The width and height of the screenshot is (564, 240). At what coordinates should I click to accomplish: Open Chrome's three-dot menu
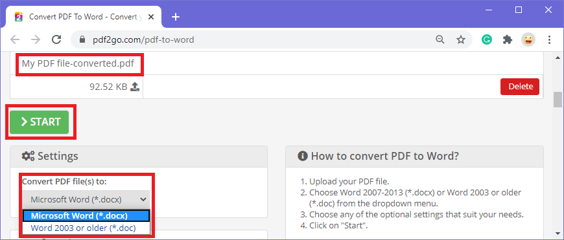[x=549, y=39]
